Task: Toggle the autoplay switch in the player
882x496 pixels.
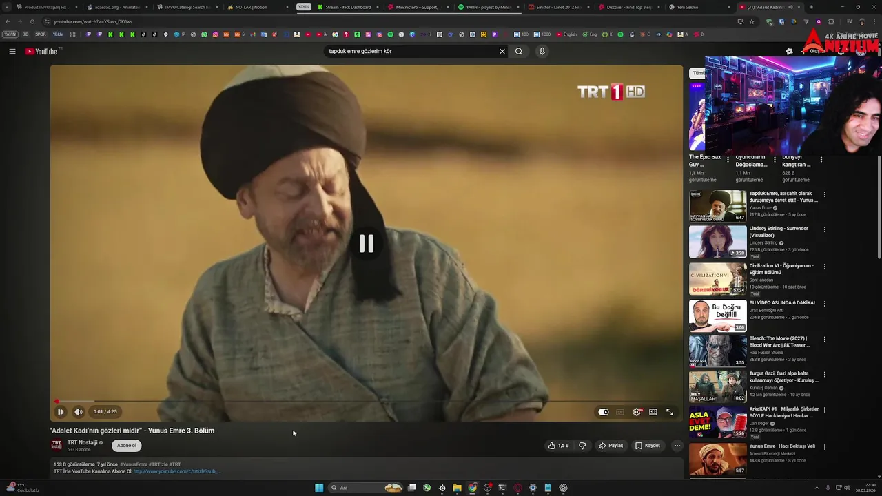Action: 604,412
